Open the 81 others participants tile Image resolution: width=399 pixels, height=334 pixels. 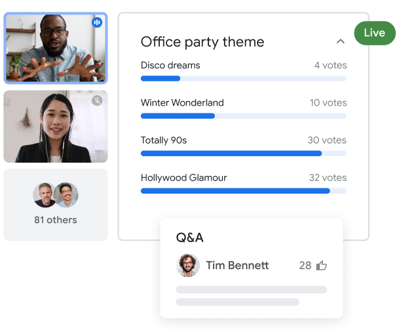[56, 205]
